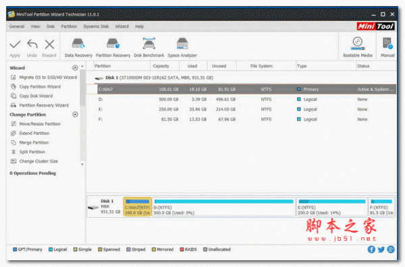The height and width of the screenshot is (267, 405).
Task: Collapse the Change Partition section
Action: (75, 114)
